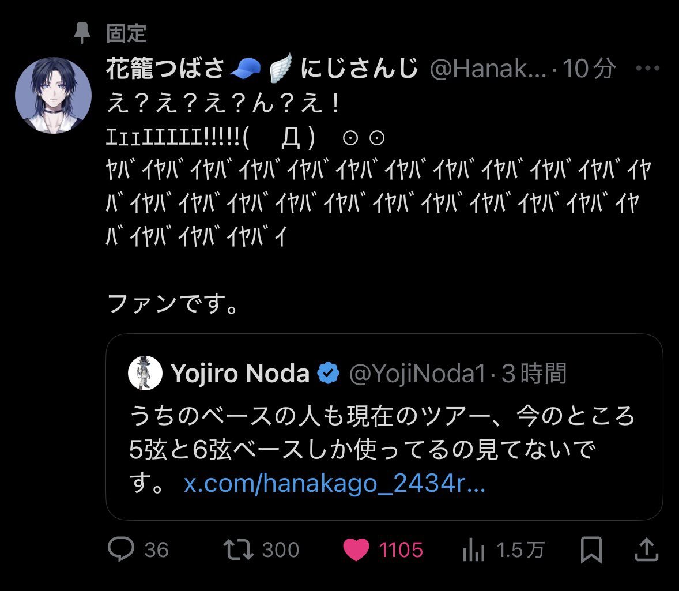Screen dimensions: 679x591
Task: Open 花籠つばさ's profile avatar
Action: coord(53,96)
